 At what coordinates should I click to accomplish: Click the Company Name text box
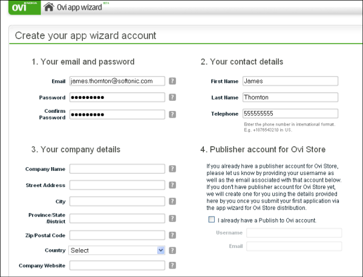point(117,169)
